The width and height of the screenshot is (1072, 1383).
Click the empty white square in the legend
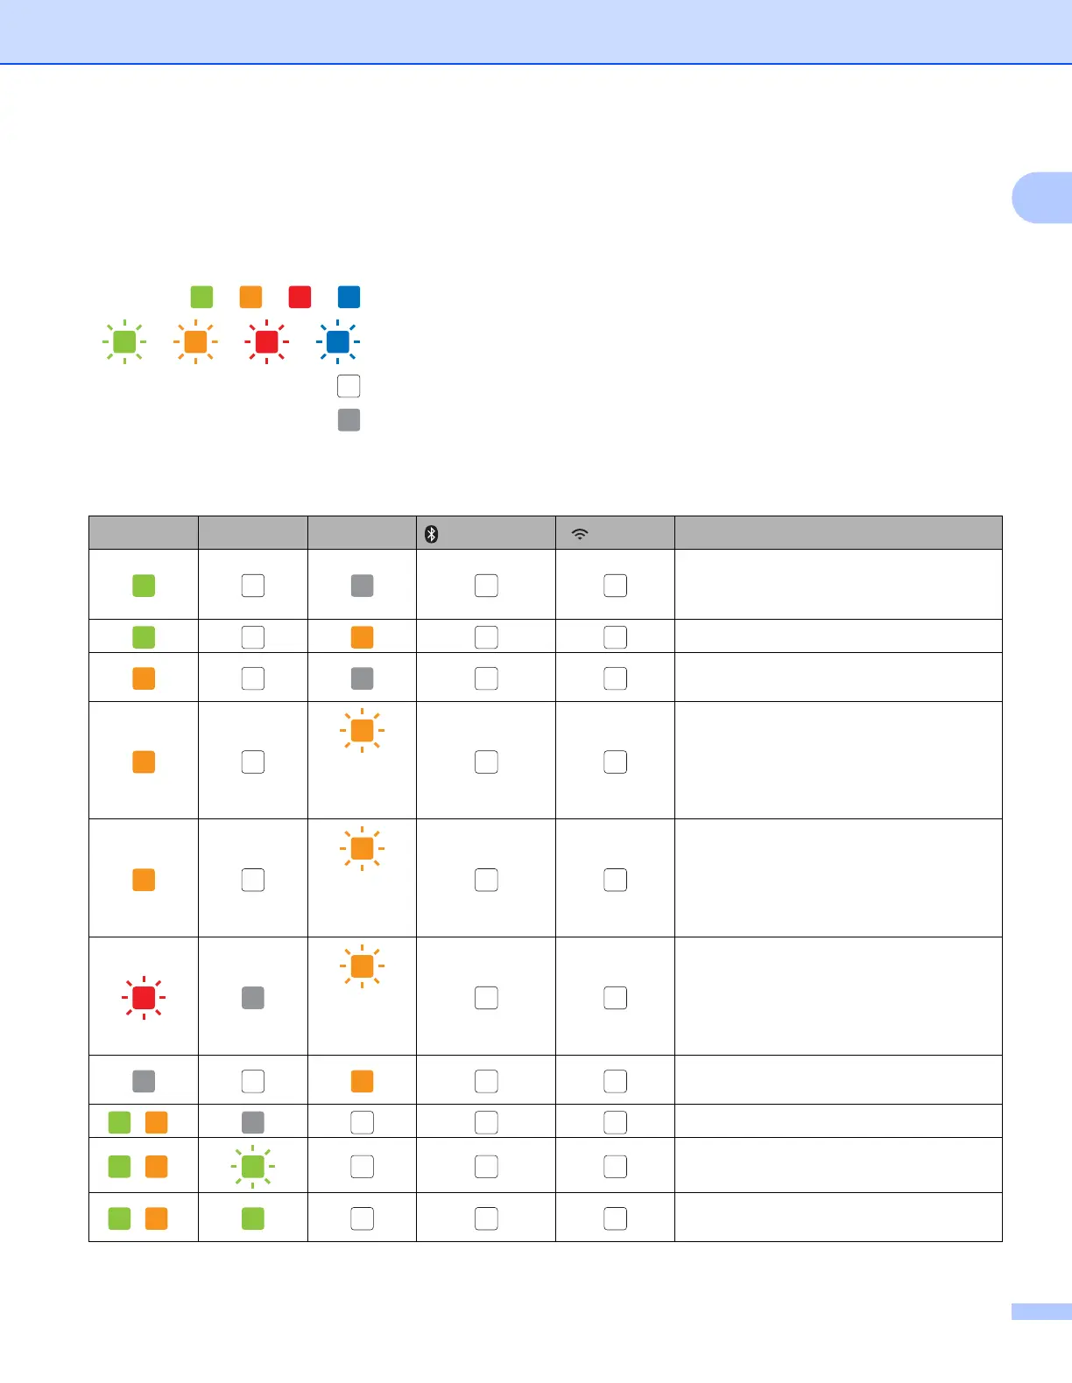pyautogui.click(x=349, y=386)
